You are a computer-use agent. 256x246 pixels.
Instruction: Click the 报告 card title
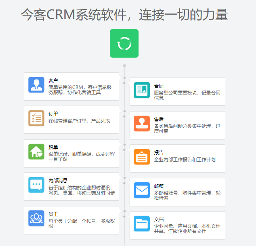pyautogui.click(x=159, y=152)
